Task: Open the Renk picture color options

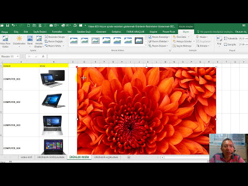Action: 30,41
